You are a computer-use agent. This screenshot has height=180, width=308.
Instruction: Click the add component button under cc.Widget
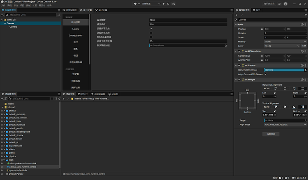pos(271,134)
